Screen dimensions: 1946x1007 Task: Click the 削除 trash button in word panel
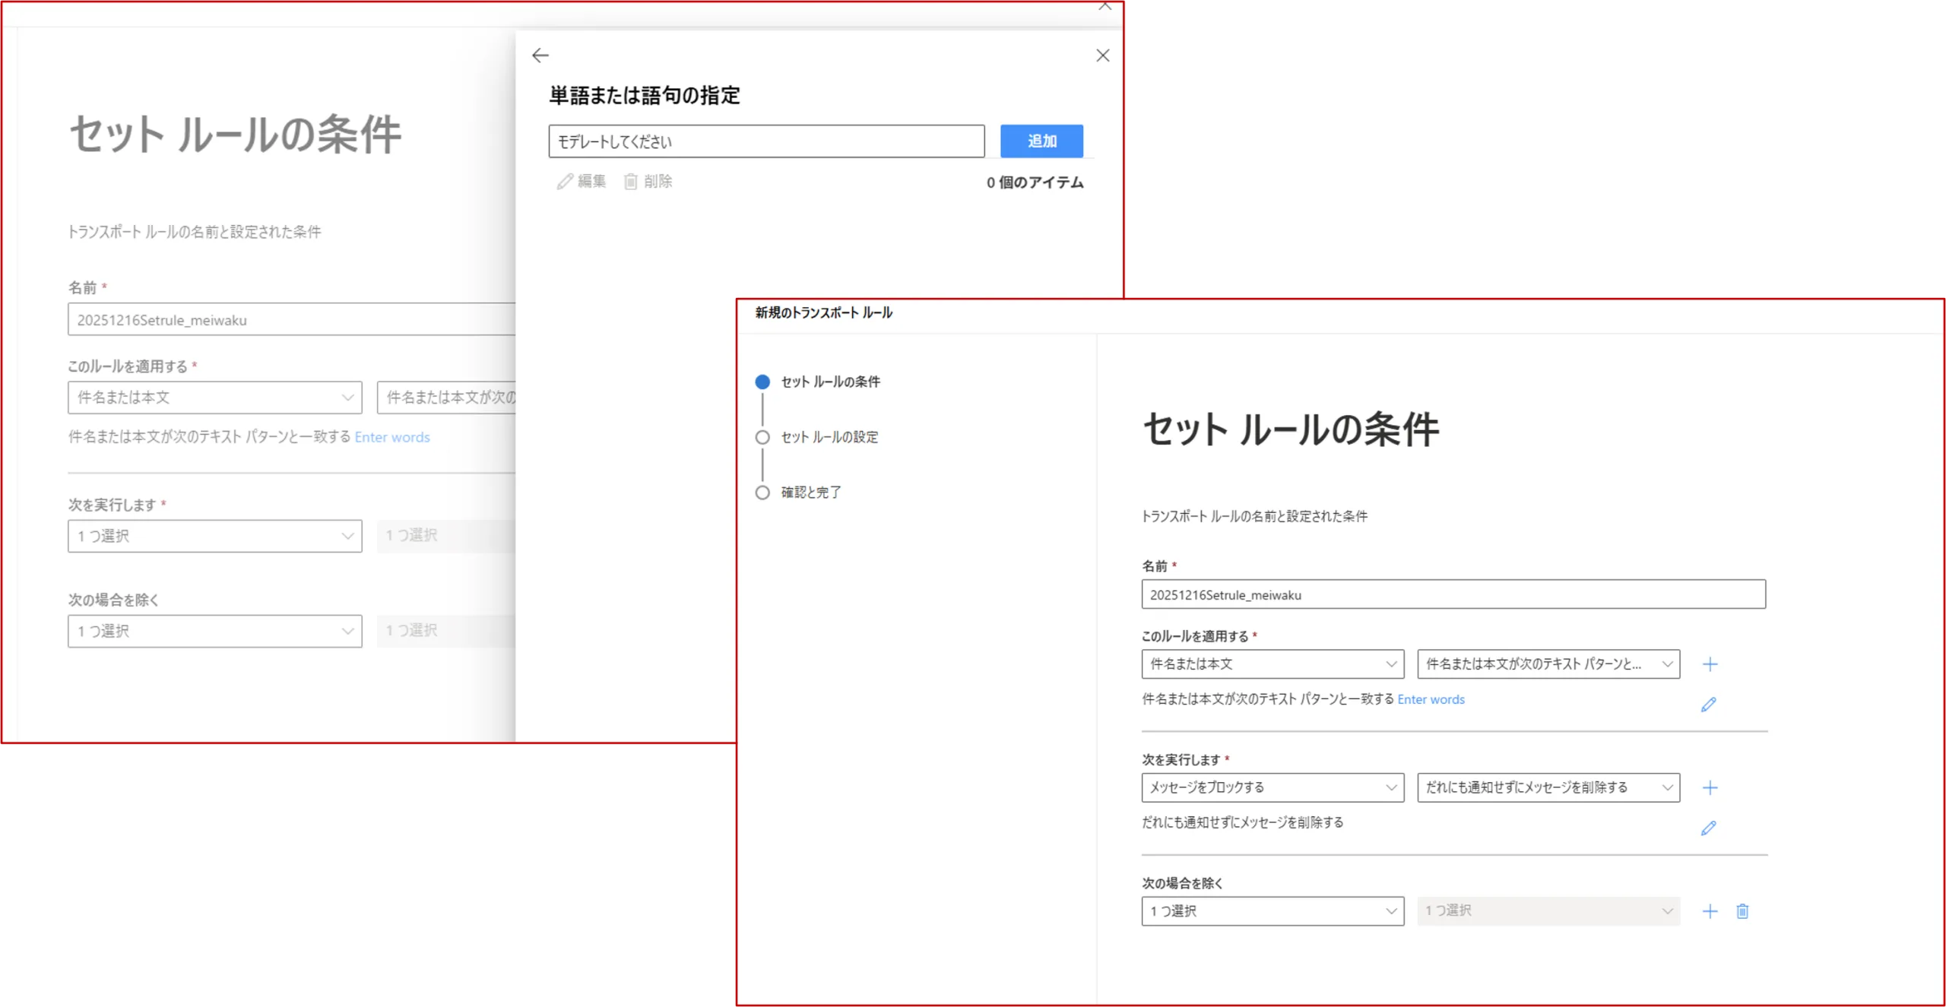coord(648,182)
